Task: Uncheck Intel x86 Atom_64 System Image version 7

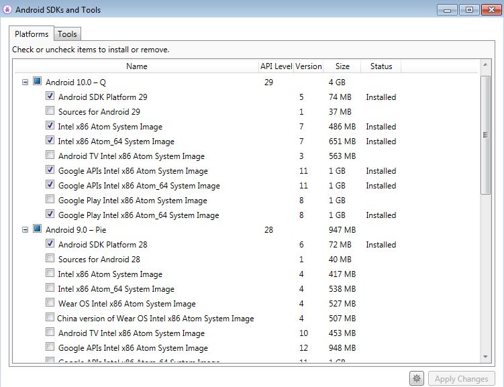Action: point(50,140)
